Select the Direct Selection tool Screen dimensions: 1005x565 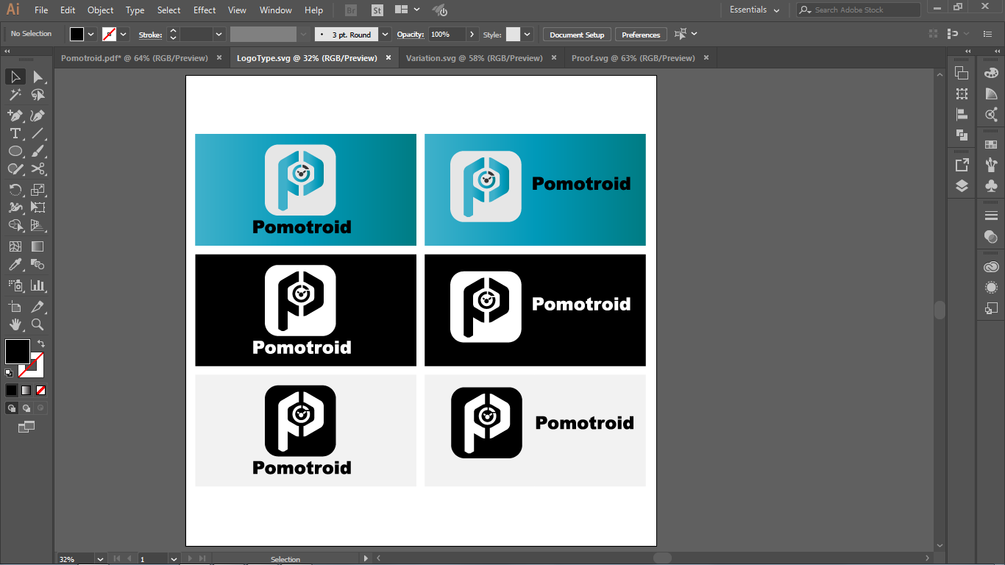coord(38,77)
